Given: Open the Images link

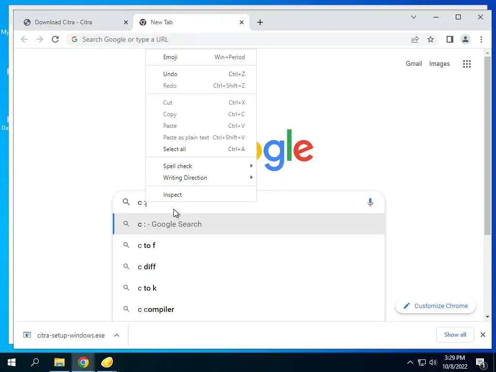Looking at the screenshot, I should (x=439, y=63).
